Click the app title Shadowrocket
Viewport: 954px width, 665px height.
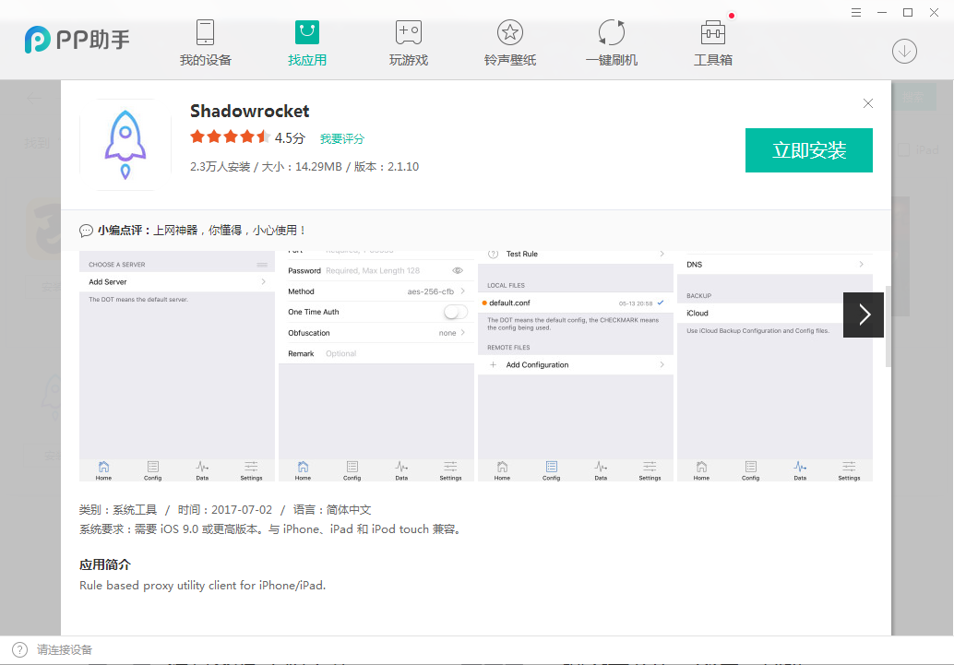point(249,112)
